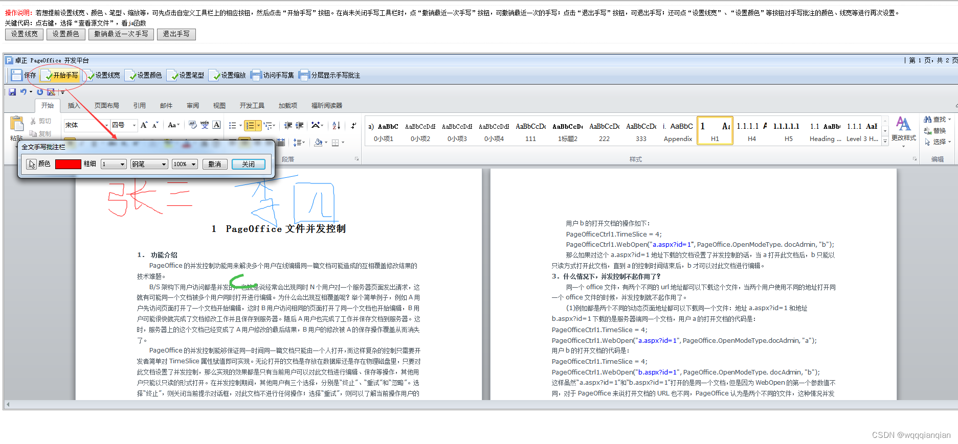Image resolution: width=958 pixels, height=444 pixels.
Task: Click the phonetic guide 文 icon
Action: pos(205,125)
